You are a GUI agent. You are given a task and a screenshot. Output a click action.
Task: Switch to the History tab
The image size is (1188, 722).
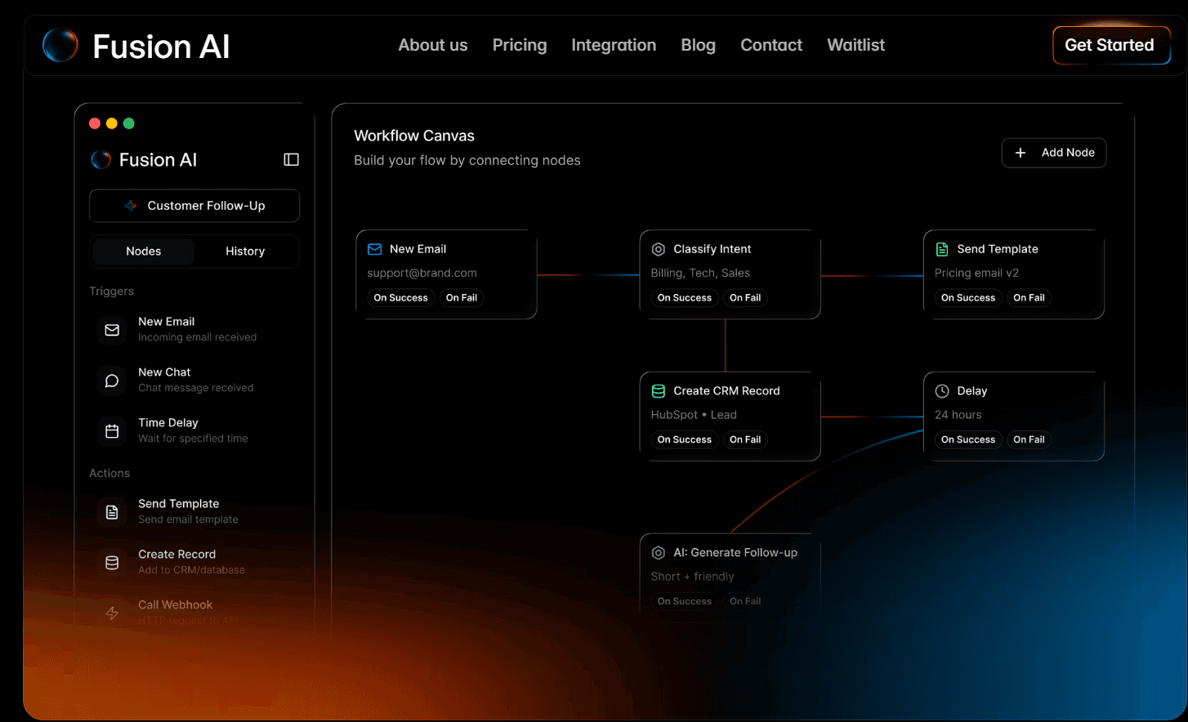pos(245,252)
